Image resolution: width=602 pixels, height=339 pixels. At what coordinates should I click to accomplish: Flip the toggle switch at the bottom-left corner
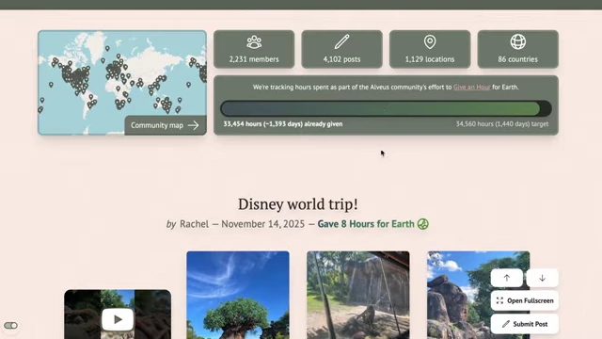pyautogui.click(x=10, y=326)
